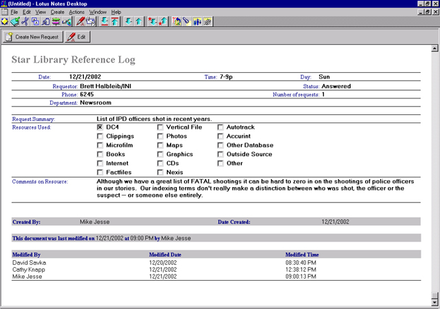Tick the CDs checkbox
The height and width of the screenshot is (309, 440).
(160, 163)
